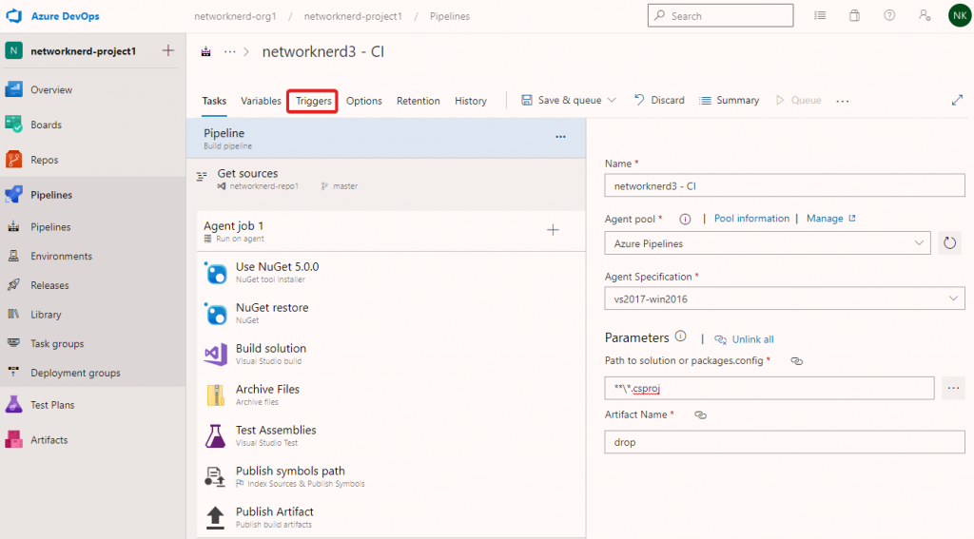Viewport: 974px width, 539px height.
Task: Open the help question mark icon
Action: click(x=889, y=15)
